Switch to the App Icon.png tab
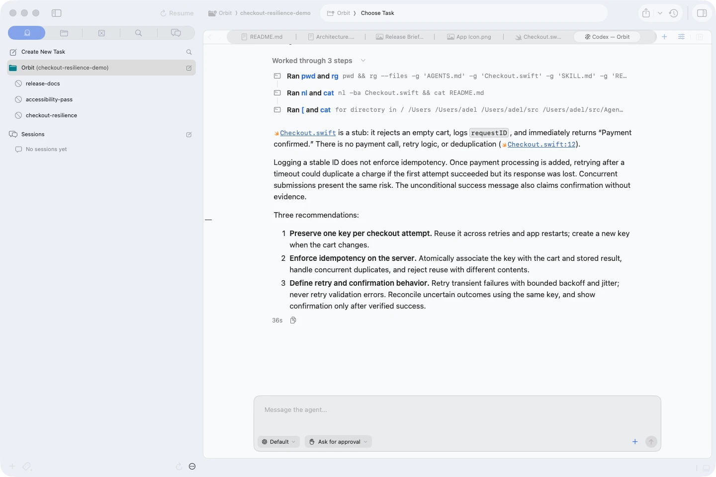Screen dimensions: 716x477 coord(469,37)
